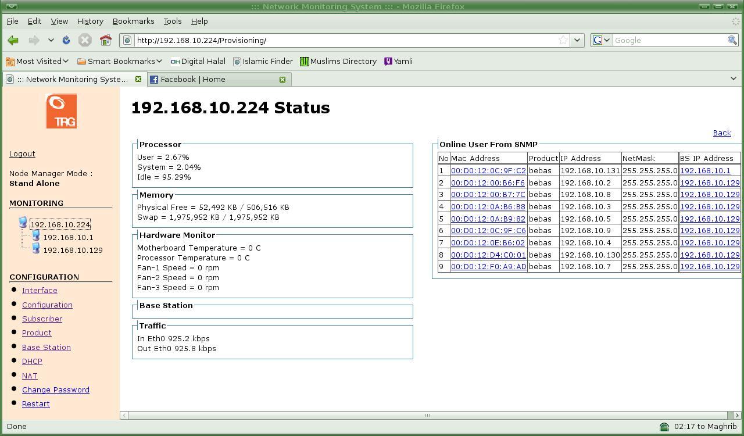Image resolution: width=744 pixels, height=436 pixels.
Task: Click the prayer time icon in the status bar
Action: click(x=664, y=427)
